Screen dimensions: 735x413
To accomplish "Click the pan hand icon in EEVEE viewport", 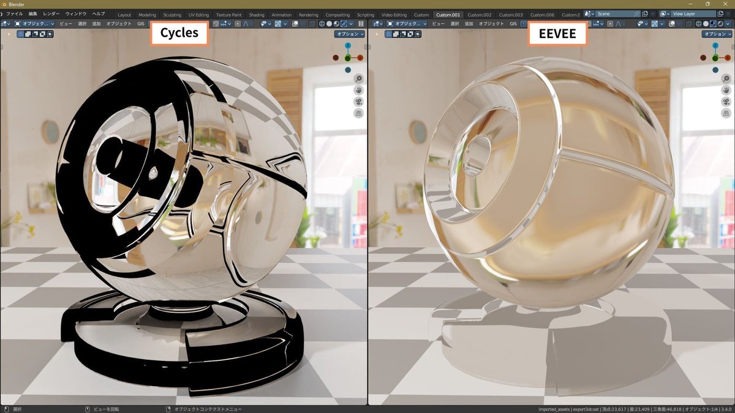I will tap(726, 90).
